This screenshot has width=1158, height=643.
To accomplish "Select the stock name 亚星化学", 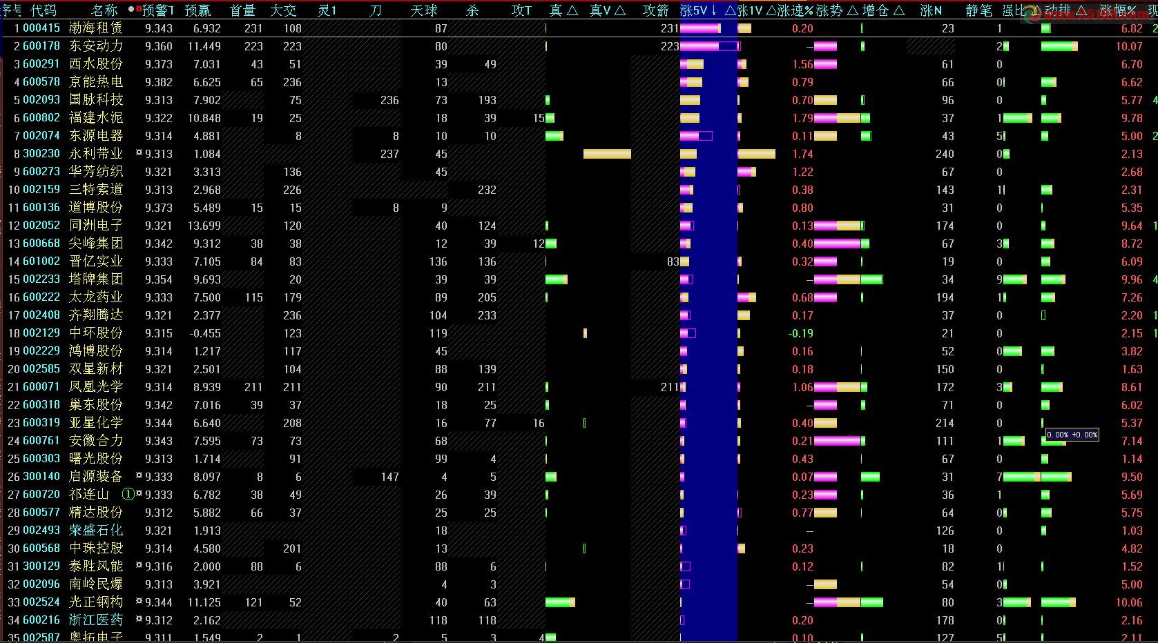I will click(x=96, y=423).
